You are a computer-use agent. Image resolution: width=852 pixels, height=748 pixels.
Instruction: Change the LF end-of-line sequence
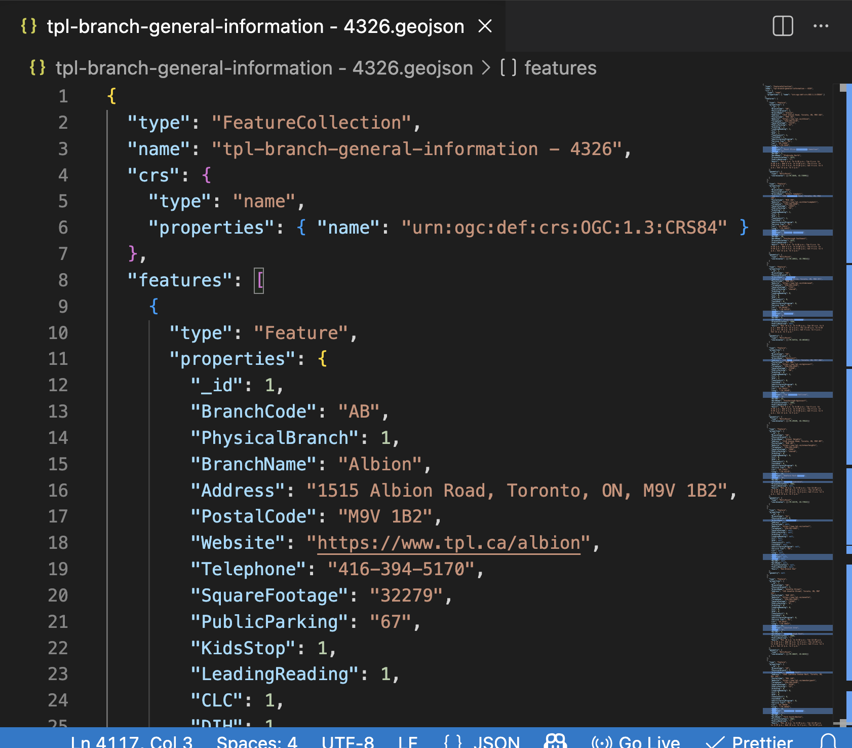[x=407, y=741]
